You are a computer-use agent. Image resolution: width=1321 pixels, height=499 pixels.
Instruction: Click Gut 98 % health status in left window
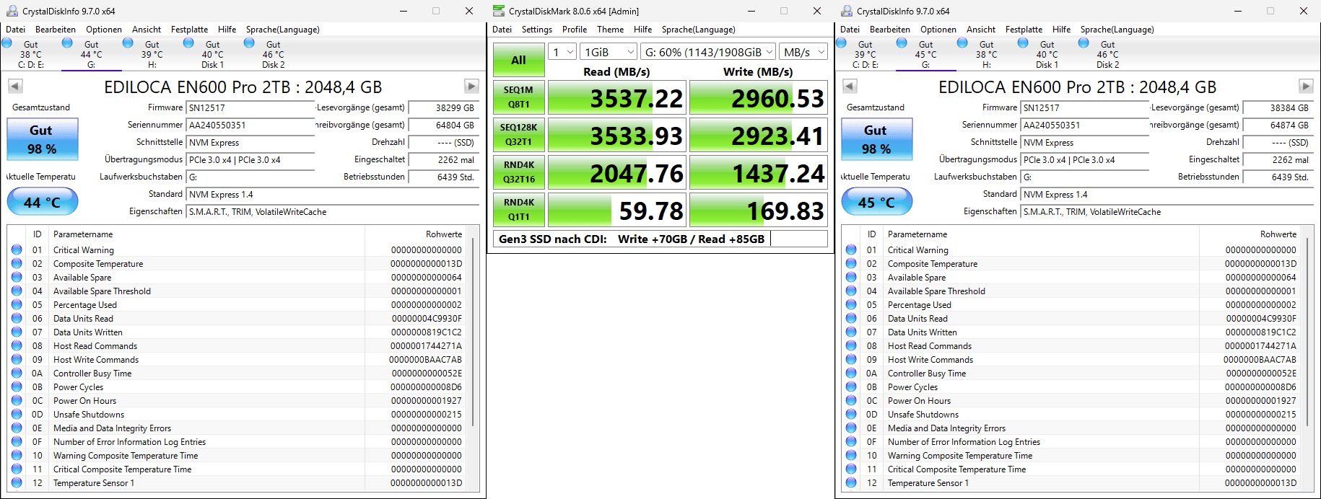pyautogui.click(x=42, y=139)
